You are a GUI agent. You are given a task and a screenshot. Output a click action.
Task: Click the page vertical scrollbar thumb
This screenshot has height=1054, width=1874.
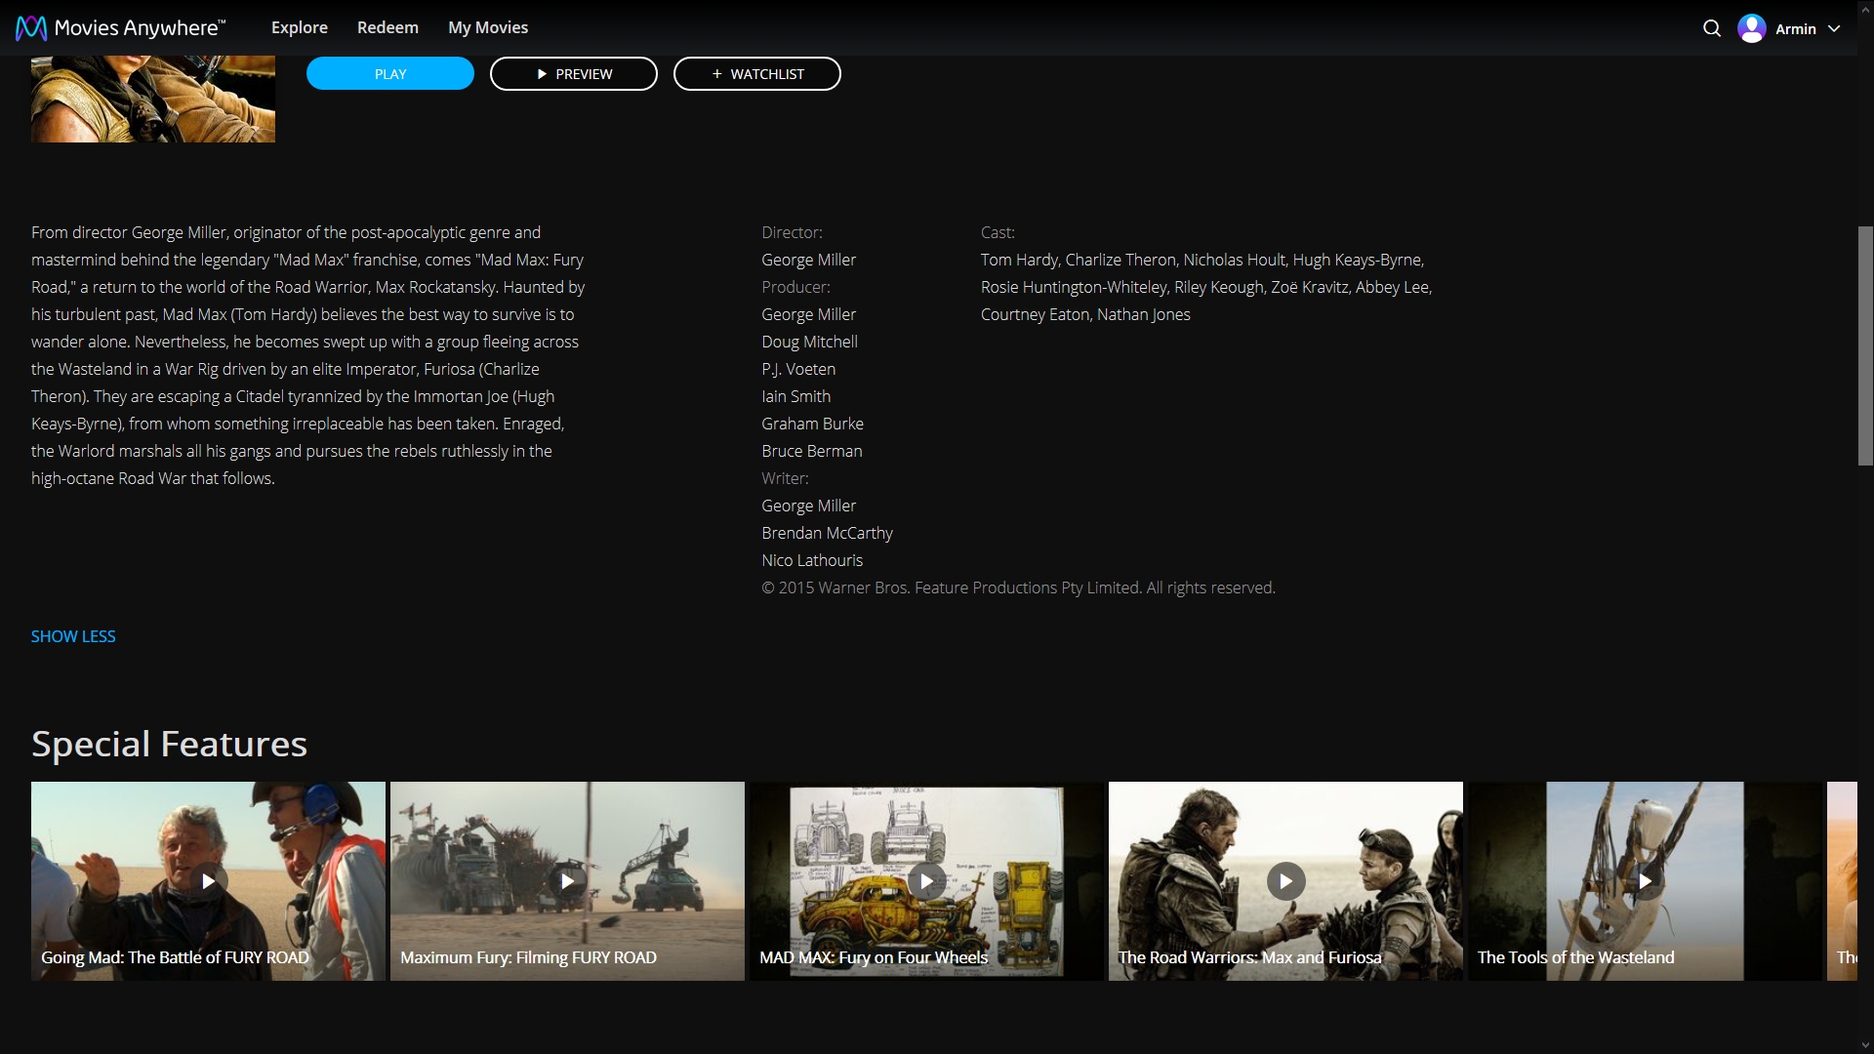pyautogui.click(x=1865, y=345)
